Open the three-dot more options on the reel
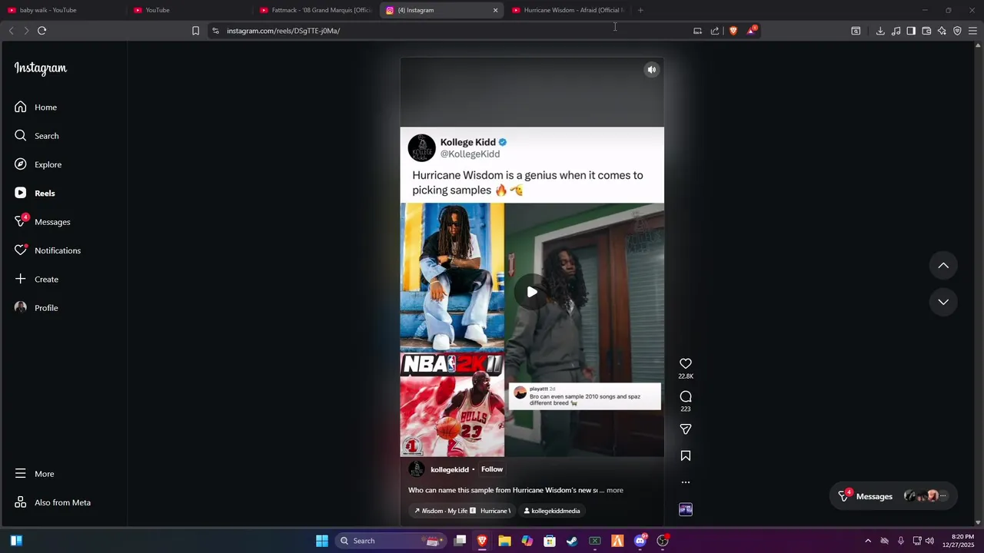Viewport: 984px width, 553px height. click(x=686, y=482)
